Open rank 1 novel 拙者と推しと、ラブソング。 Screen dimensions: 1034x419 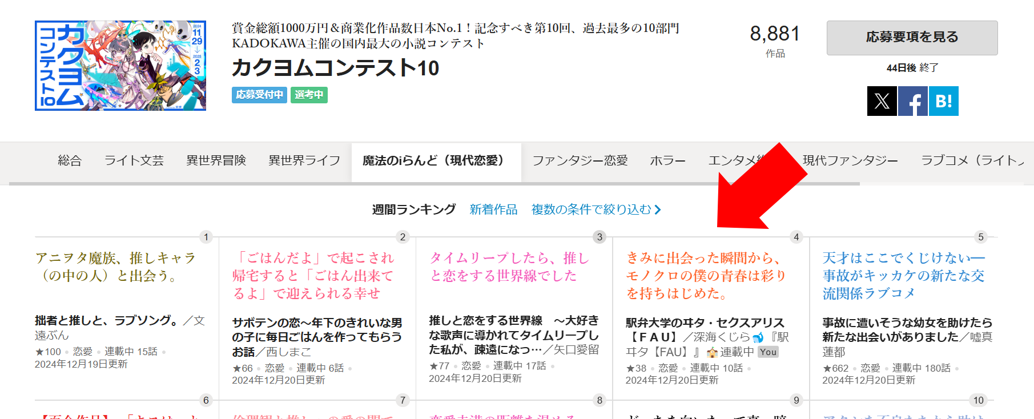(x=106, y=321)
